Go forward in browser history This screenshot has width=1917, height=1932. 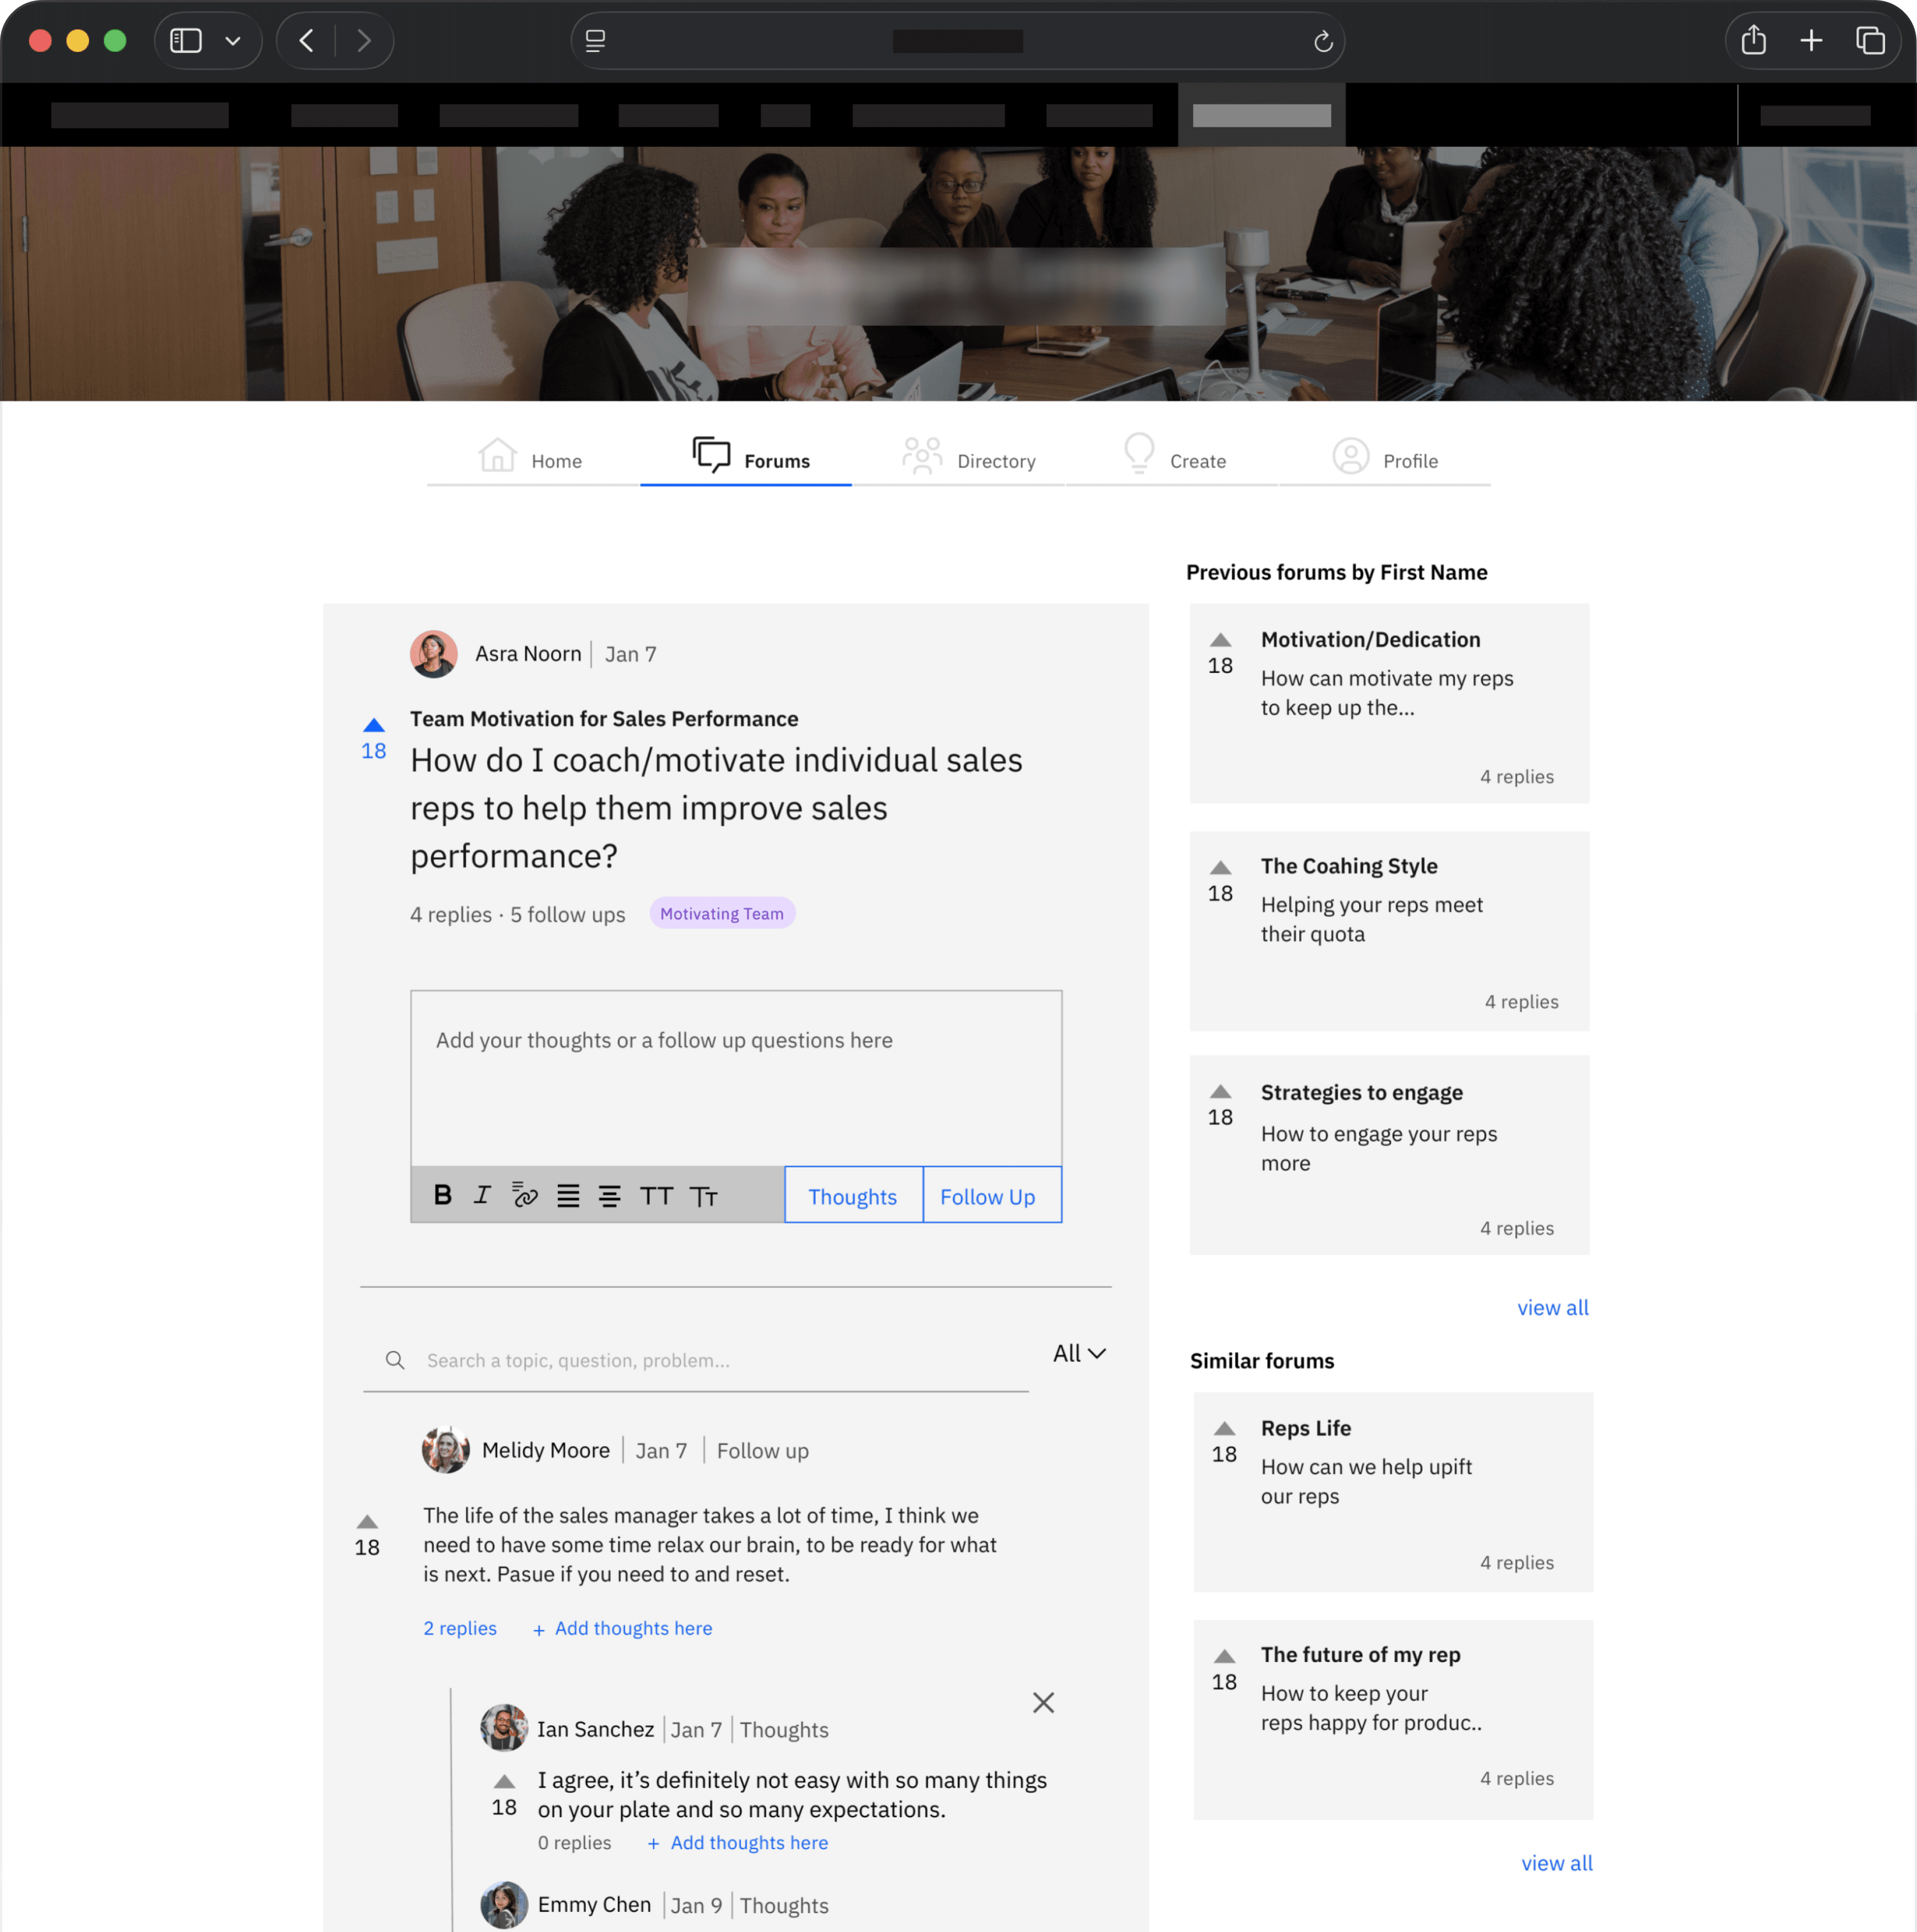click(x=364, y=40)
